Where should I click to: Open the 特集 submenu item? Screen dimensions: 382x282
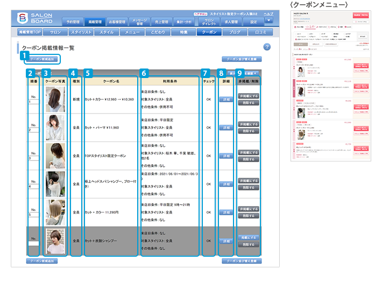[x=183, y=32]
